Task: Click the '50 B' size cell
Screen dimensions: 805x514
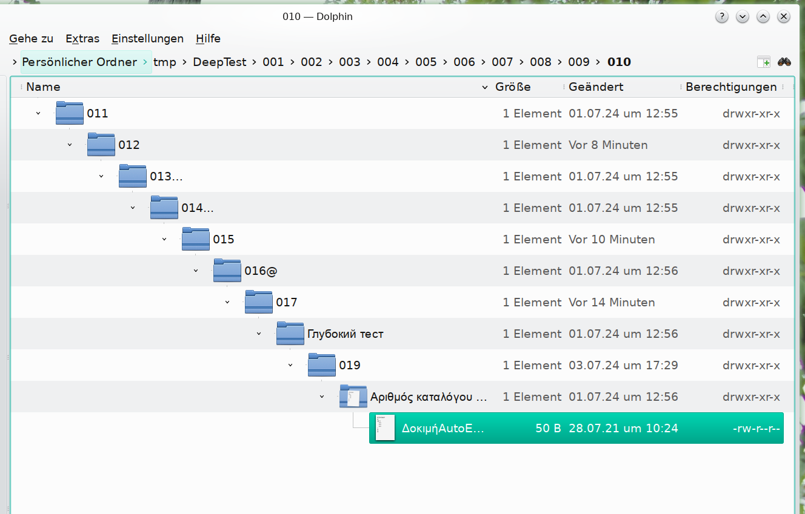Action: (x=549, y=428)
